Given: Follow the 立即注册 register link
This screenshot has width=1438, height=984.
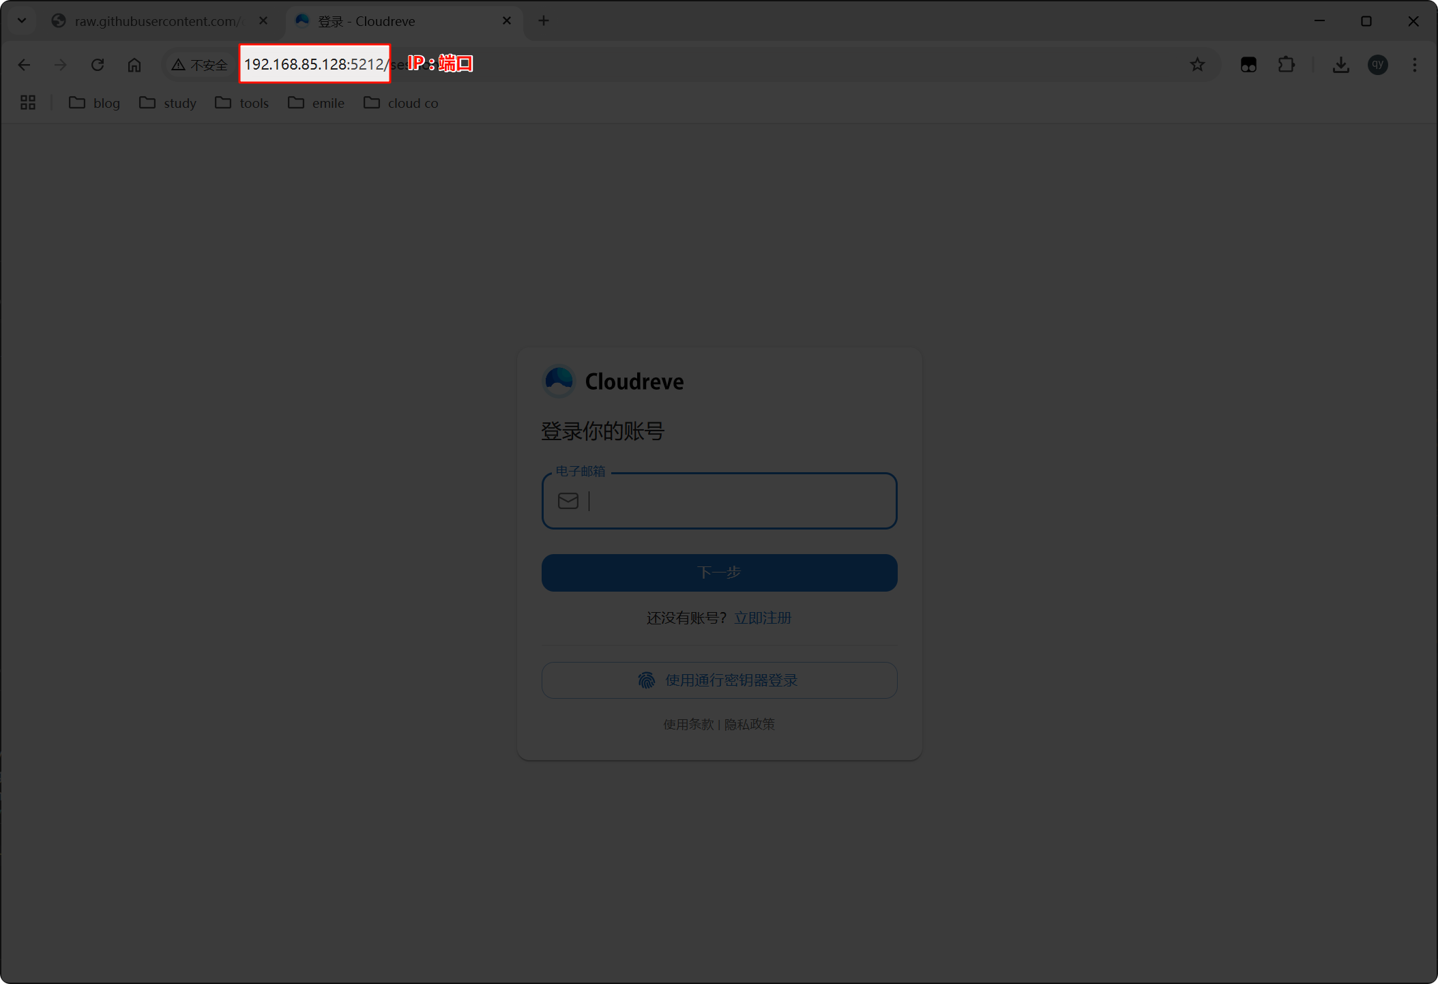Looking at the screenshot, I should click(x=763, y=618).
